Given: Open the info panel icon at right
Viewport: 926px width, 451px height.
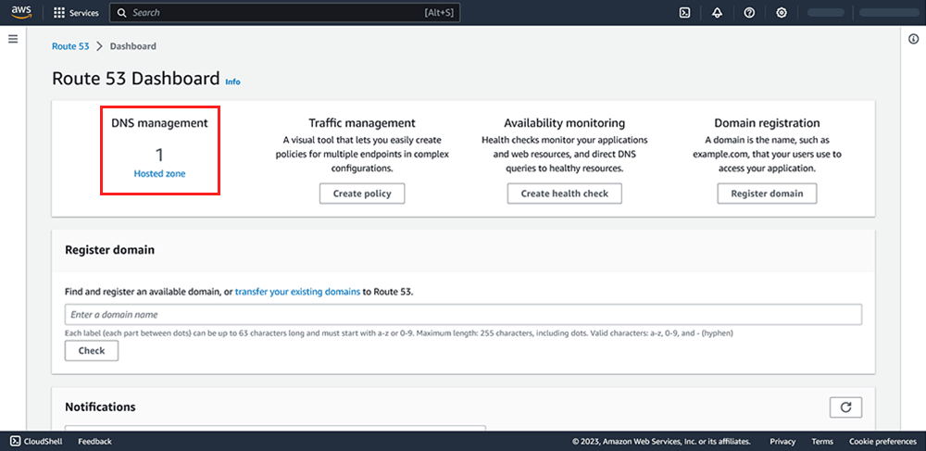Looking at the screenshot, I should (x=913, y=39).
